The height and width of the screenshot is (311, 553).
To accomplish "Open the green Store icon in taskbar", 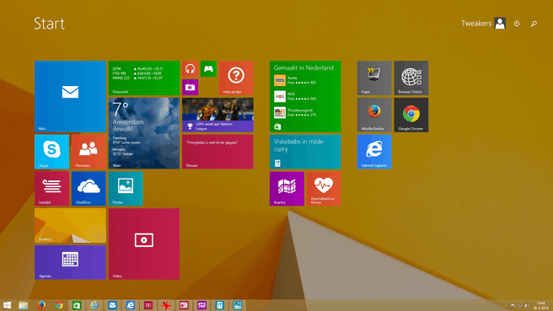I will (77, 305).
